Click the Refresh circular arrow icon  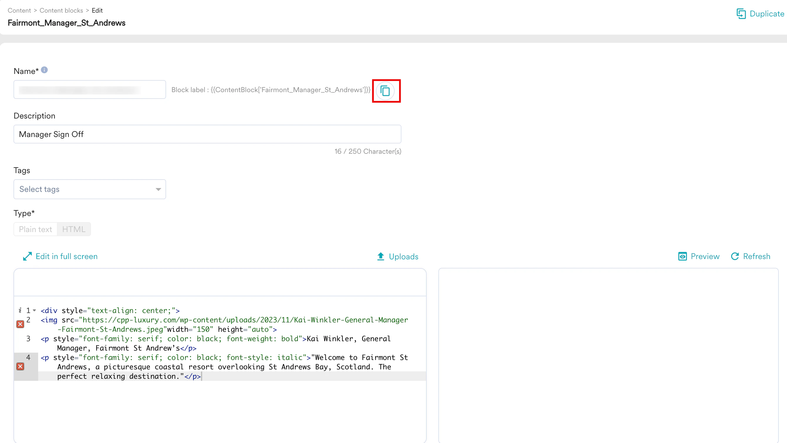(735, 256)
